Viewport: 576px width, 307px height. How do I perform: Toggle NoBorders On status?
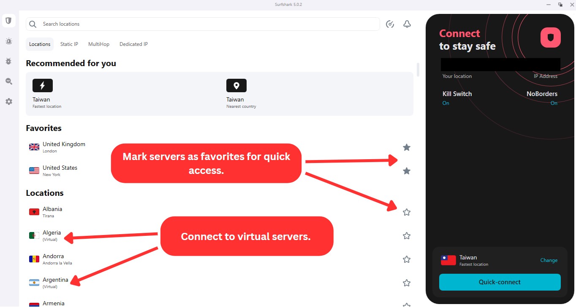(554, 103)
